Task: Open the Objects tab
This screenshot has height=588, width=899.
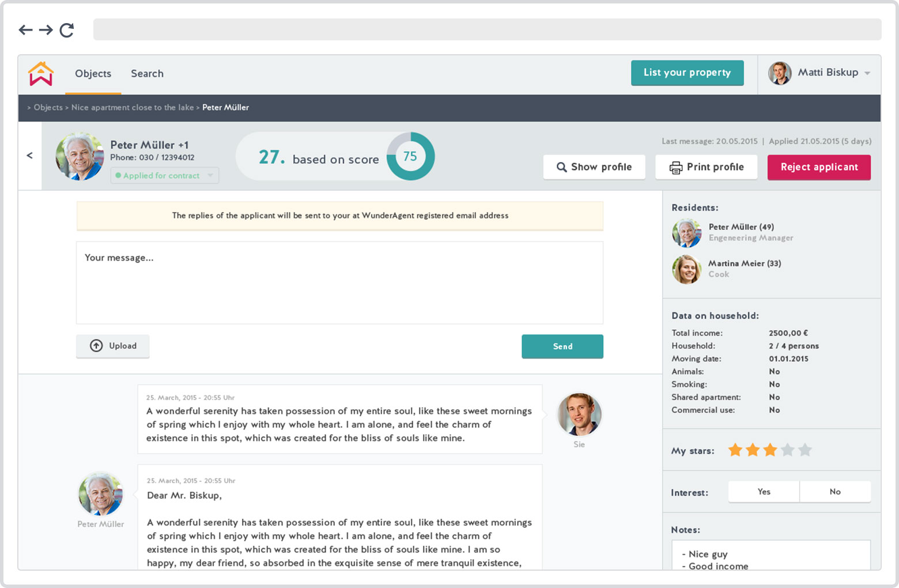Action: click(x=93, y=74)
